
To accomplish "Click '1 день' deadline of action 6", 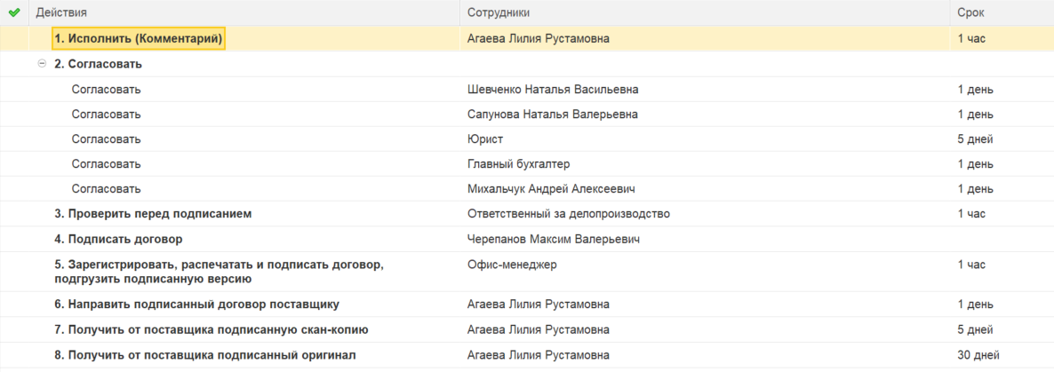I will (976, 305).
